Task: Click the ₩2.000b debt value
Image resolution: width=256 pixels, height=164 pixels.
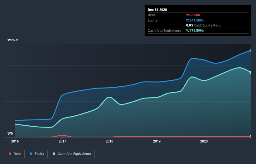Action: point(193,15)
